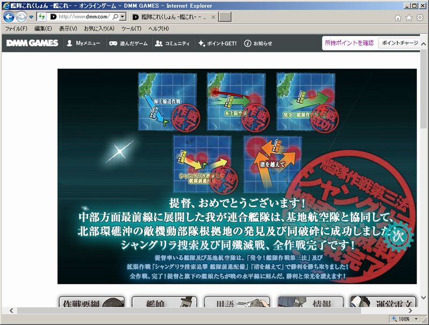Open the ツール(T) menu
This screenshot has height=325, width=429.
click(x=131, y=28)
